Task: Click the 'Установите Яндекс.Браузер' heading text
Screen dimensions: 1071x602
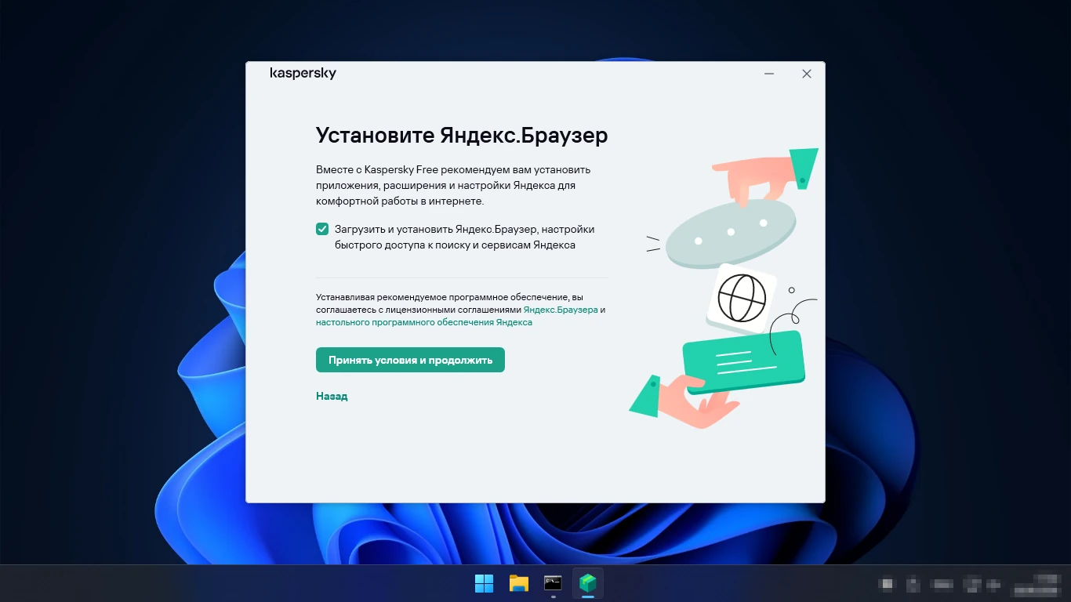Action: click(462, 136)
